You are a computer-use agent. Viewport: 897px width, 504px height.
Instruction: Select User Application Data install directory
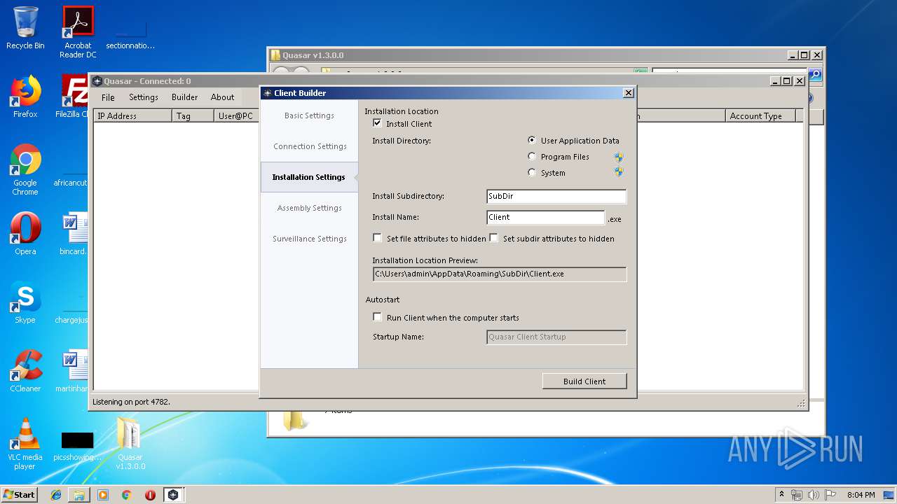pos(532,140)
